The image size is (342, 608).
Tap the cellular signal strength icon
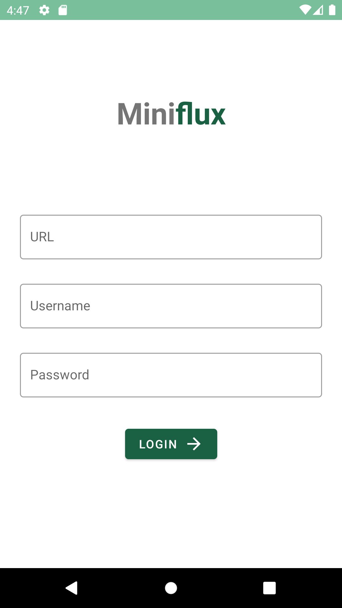click(x=318, y=10)
